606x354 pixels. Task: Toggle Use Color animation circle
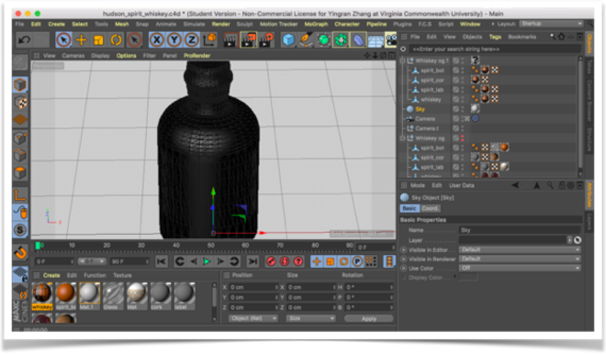pyautogui.click(x=404, y=268)
